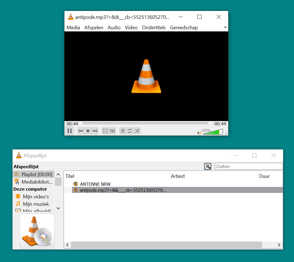
Task: Click VLC cone icon in Afspeellijst title bar
Action: [x=19, y=155]
